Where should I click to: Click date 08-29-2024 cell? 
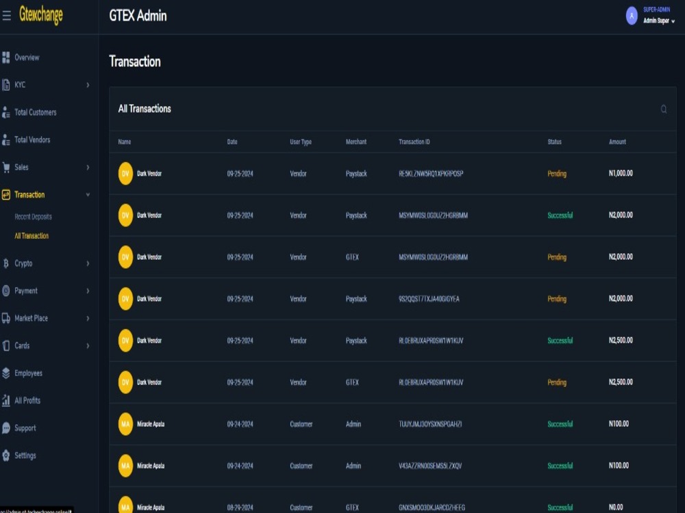(x=240, y=508)
